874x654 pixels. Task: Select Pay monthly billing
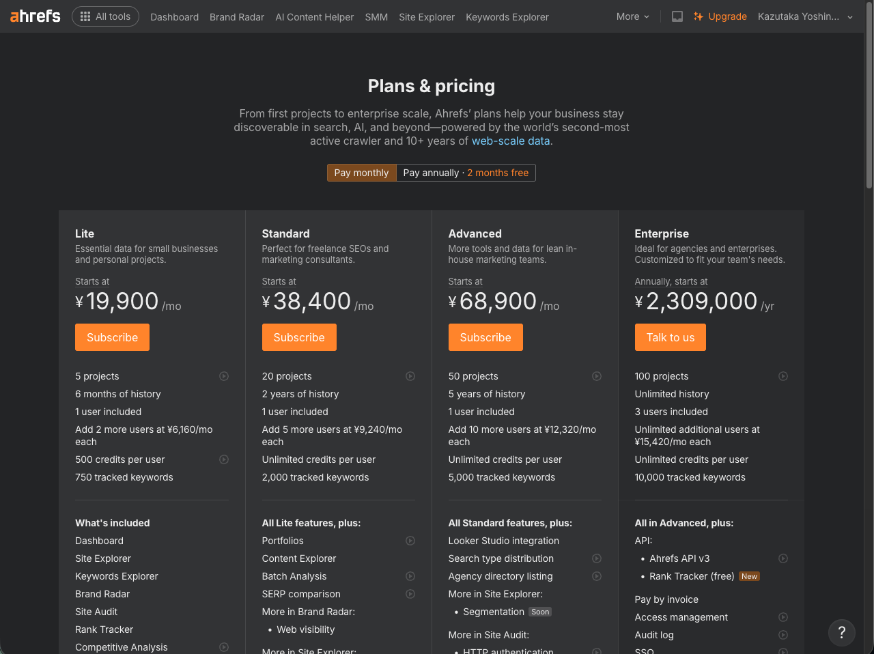pyautogui.click(x=361, y=172)
